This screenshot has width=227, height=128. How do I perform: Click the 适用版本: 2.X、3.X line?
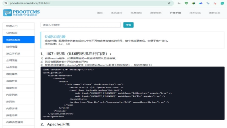57,44
